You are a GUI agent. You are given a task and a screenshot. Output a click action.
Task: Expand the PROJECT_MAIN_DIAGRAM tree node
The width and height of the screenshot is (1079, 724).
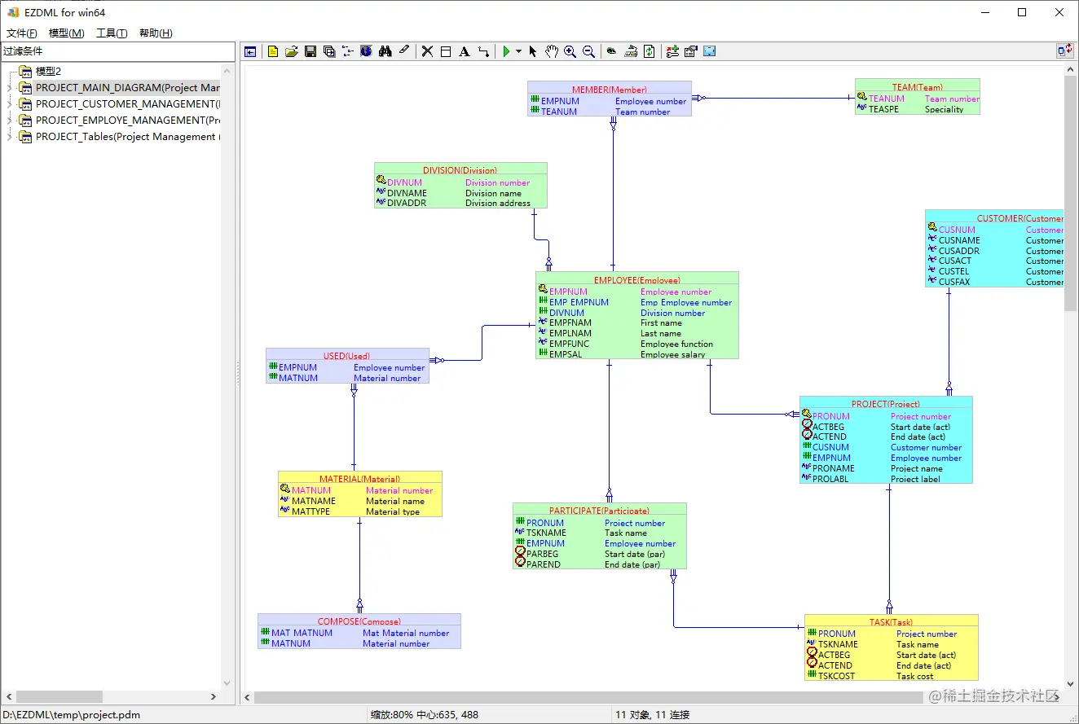[9, 88]
